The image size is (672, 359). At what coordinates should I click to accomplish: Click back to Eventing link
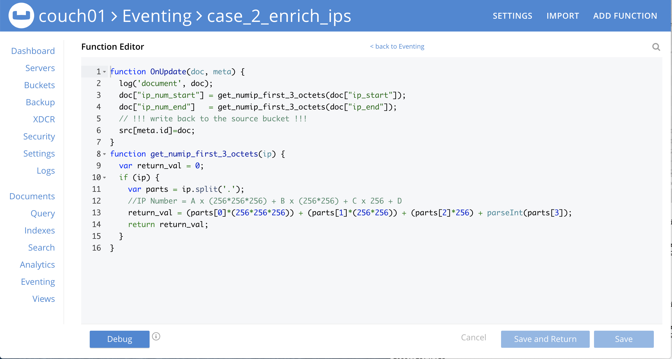(x=396, y=46)
